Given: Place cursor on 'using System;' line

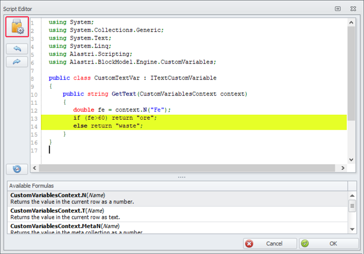Looking at the screenshot, I should click(71, 22).
